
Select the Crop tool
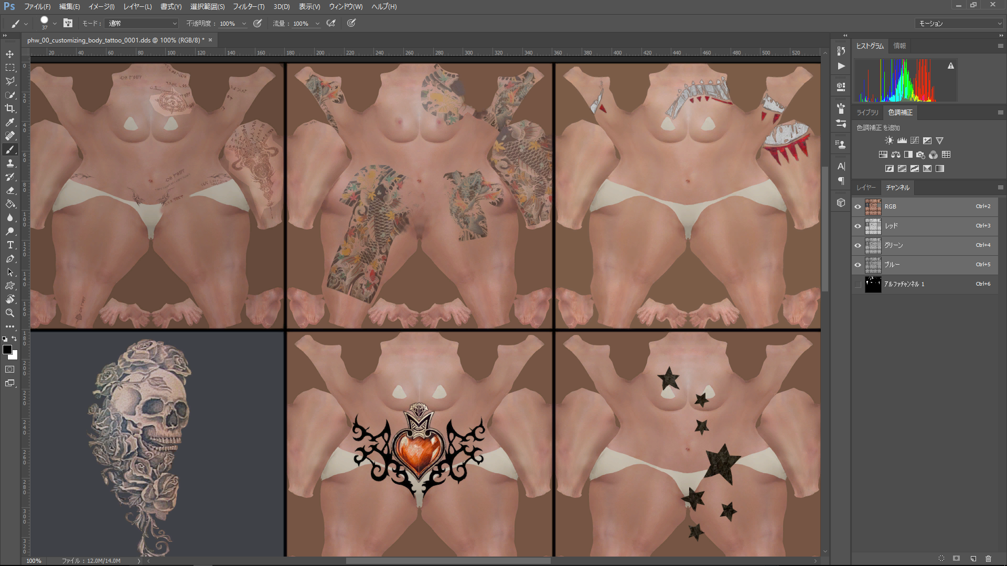coord(10,108)
